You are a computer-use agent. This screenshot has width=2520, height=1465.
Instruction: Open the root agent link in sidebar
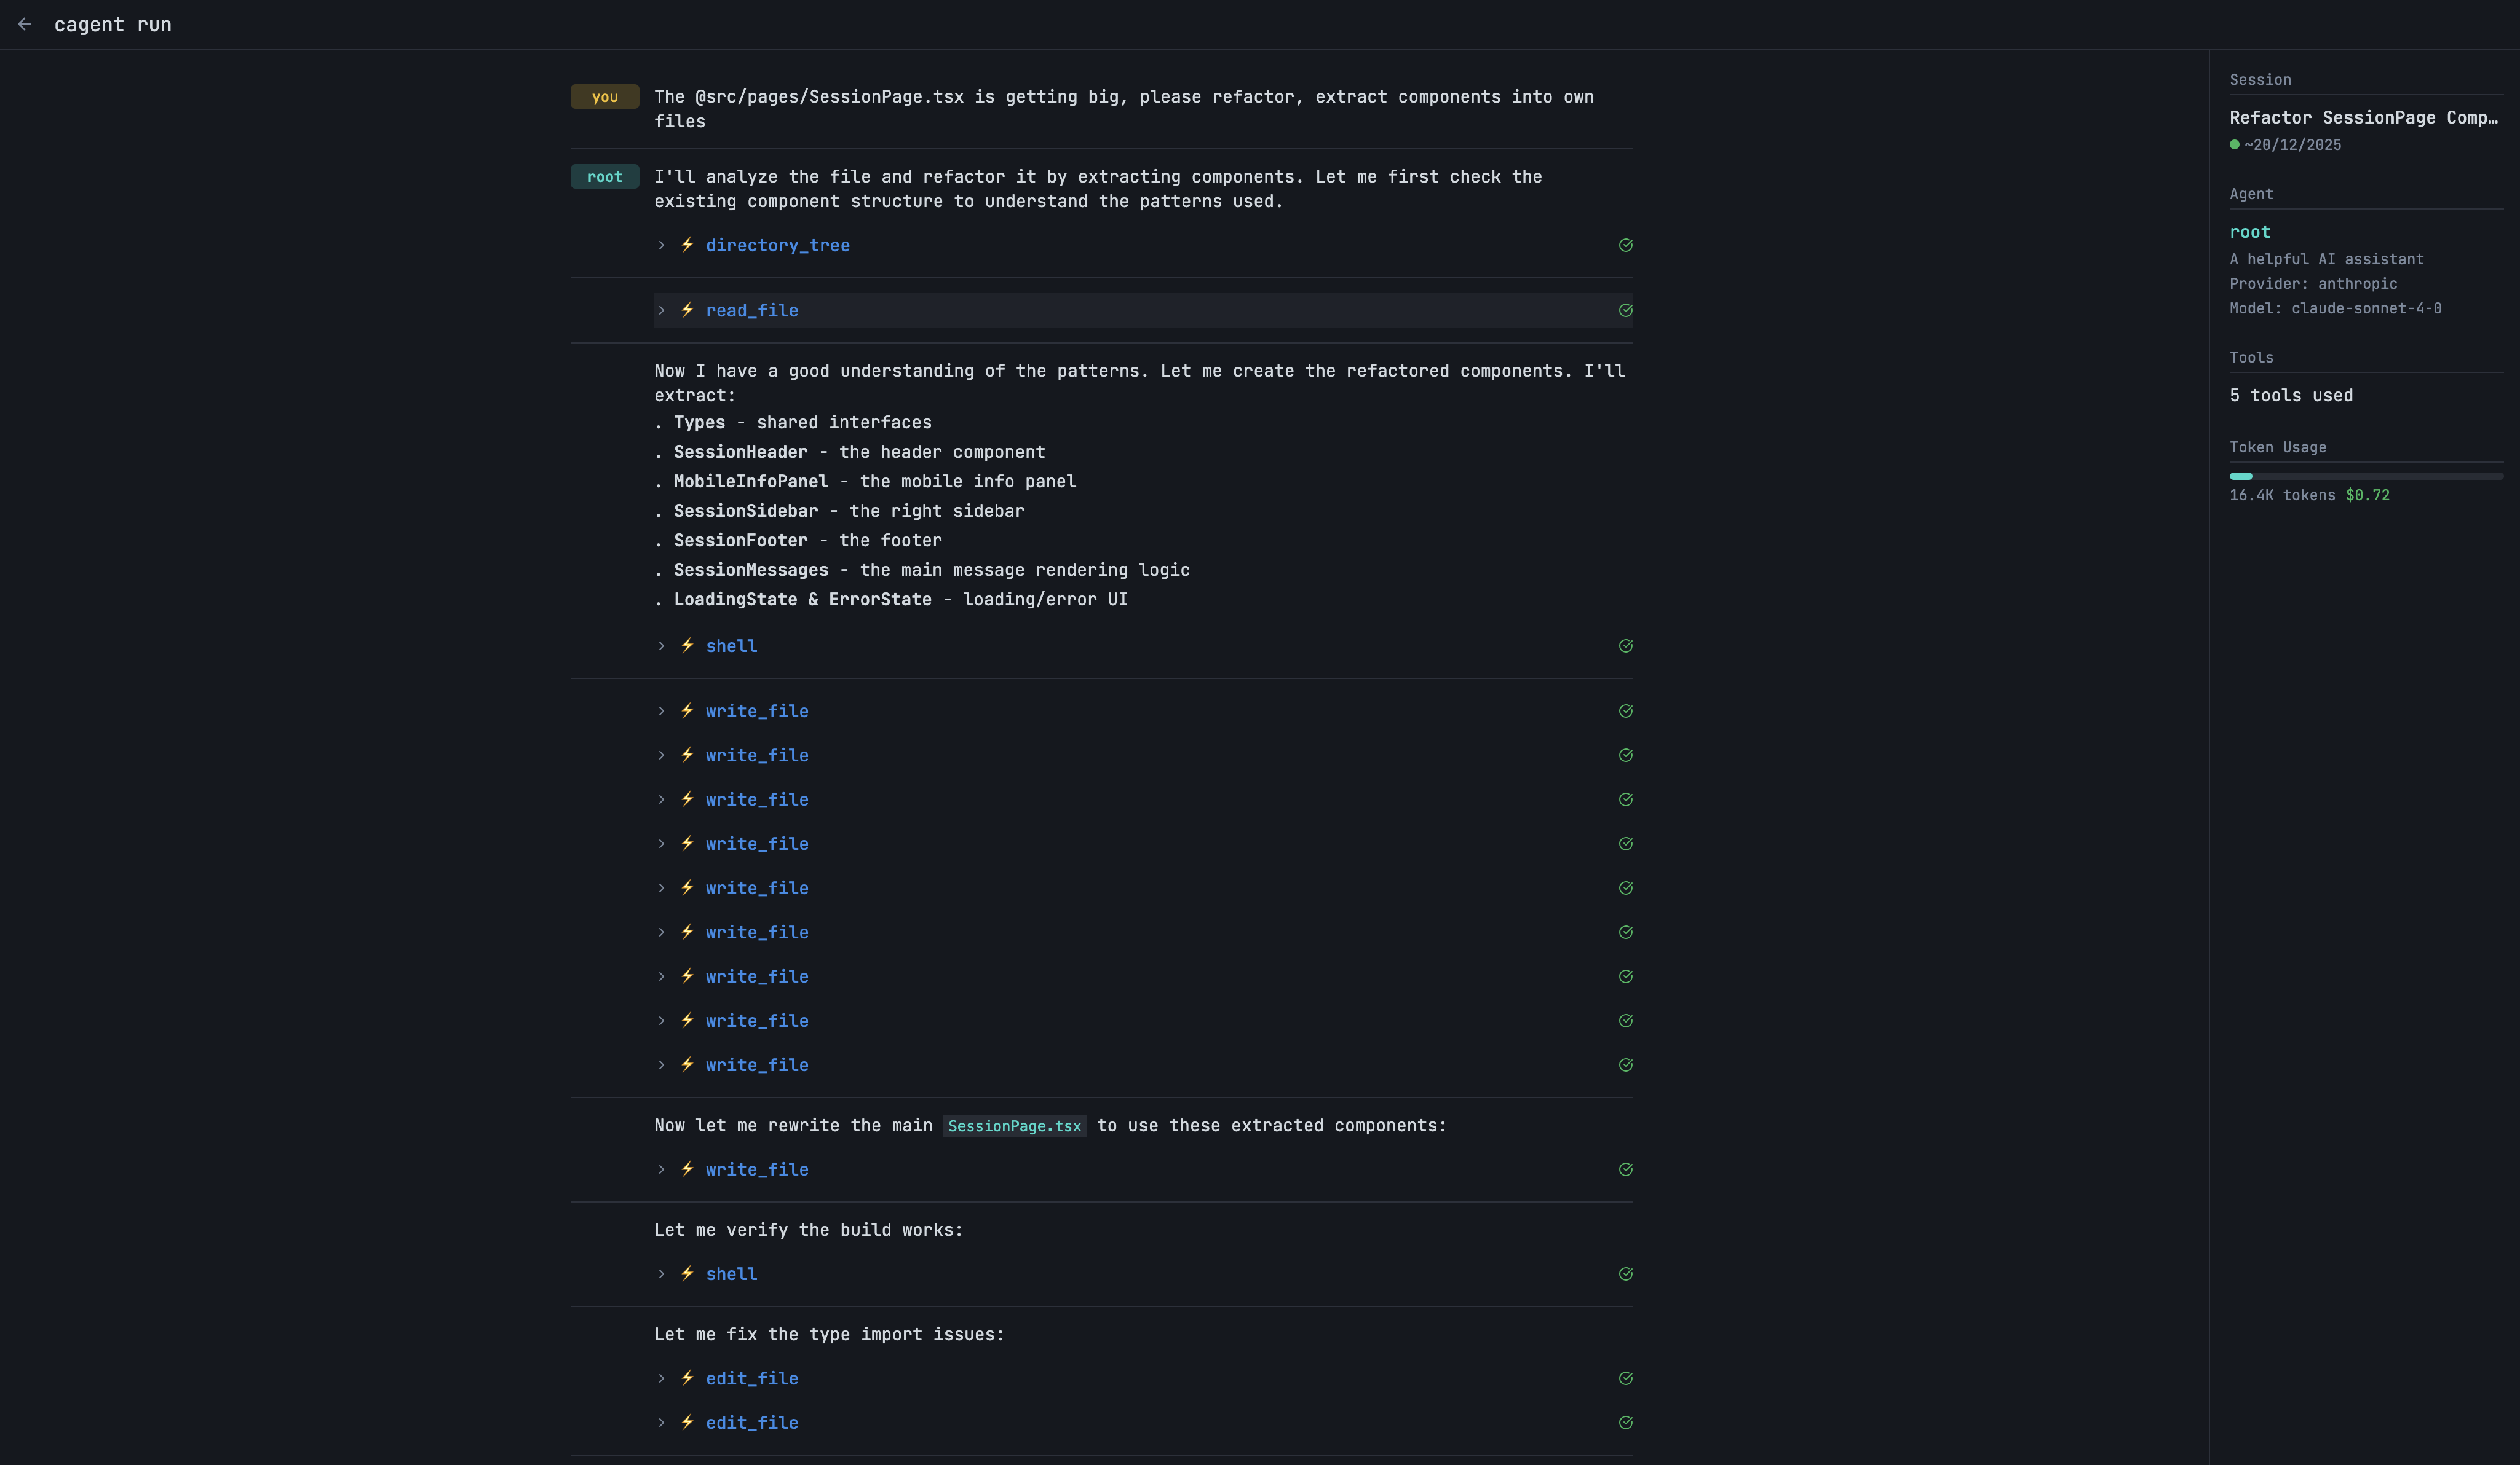tap(2249, 232)
